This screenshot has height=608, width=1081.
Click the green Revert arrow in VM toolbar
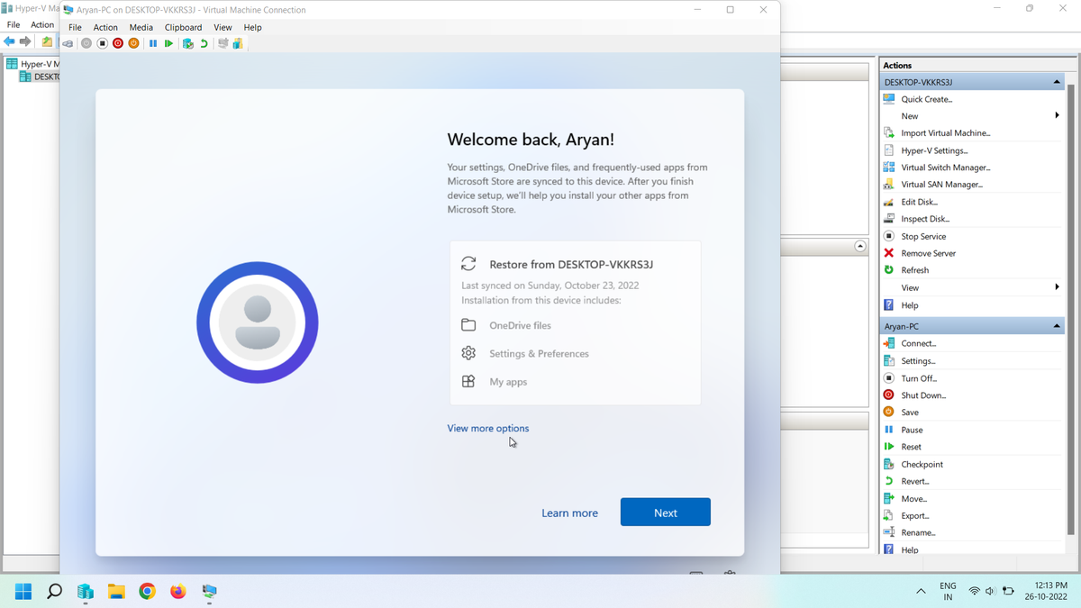click(204, 43)
